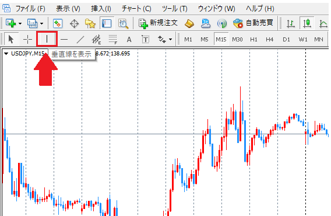Click the 新規注文 new order button
Screen dimensions: 331x216
click(158, 23)
